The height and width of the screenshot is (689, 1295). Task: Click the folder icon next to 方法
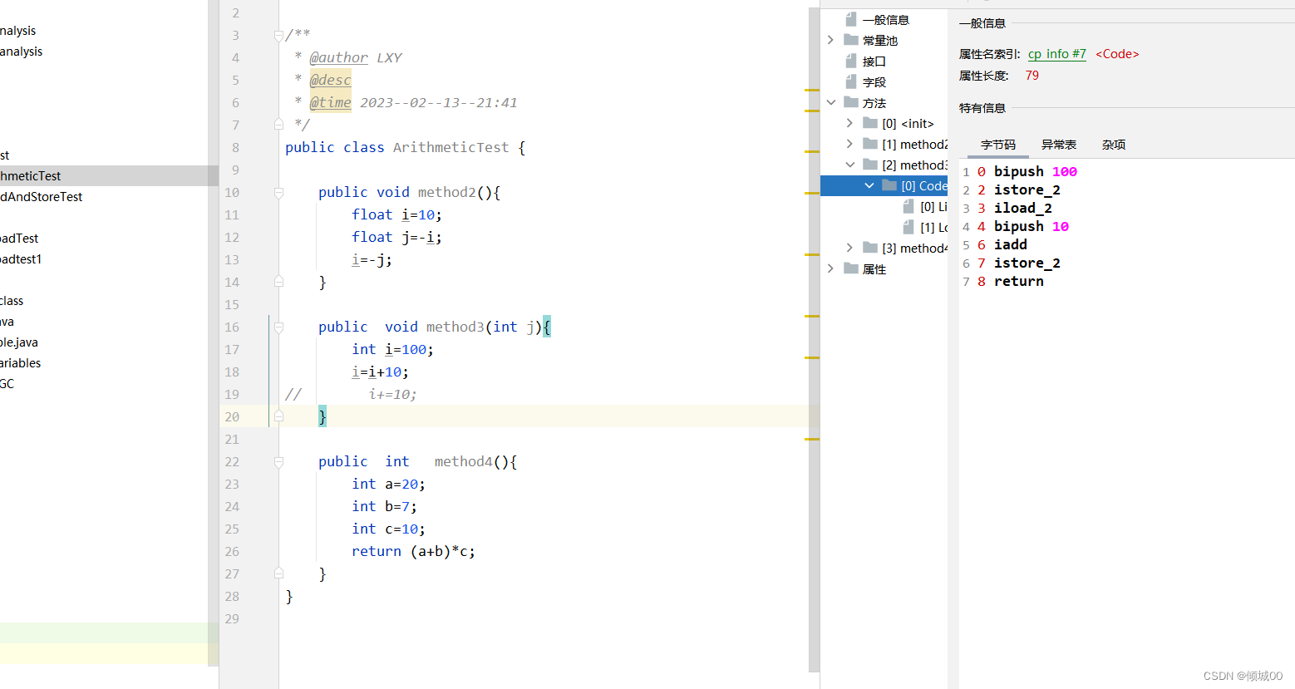(x=851, y=102)
